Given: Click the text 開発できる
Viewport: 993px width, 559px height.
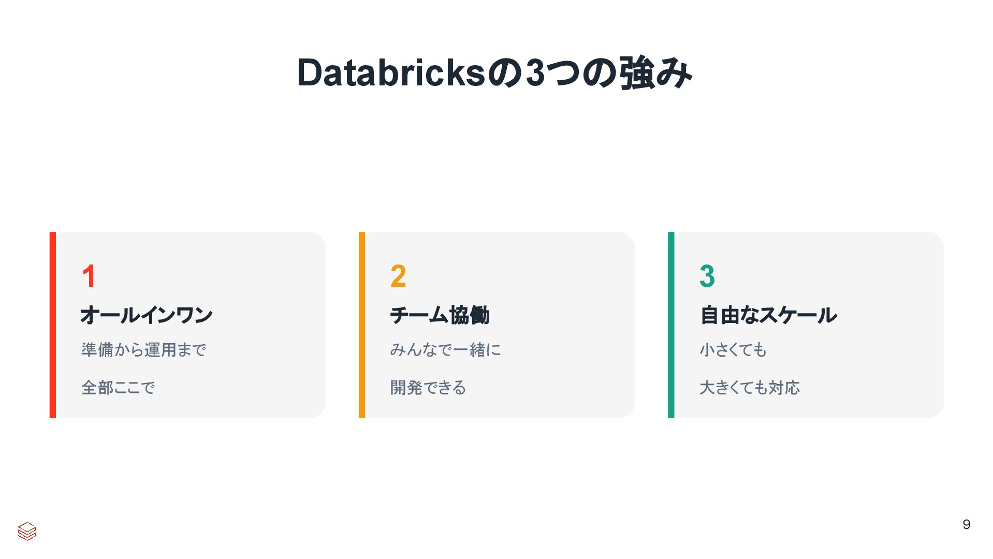Looking at the screenshot, I should [x=428, y=388].
